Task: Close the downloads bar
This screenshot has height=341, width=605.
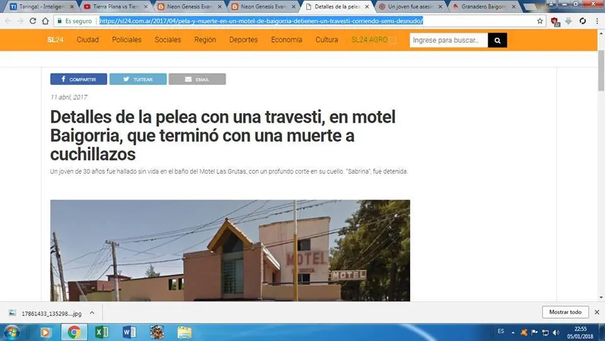Action: click(597, 312)
